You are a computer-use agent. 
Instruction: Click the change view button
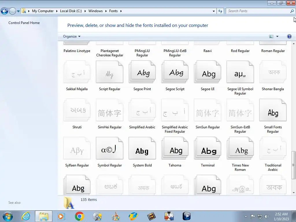[x=271, y=36]
